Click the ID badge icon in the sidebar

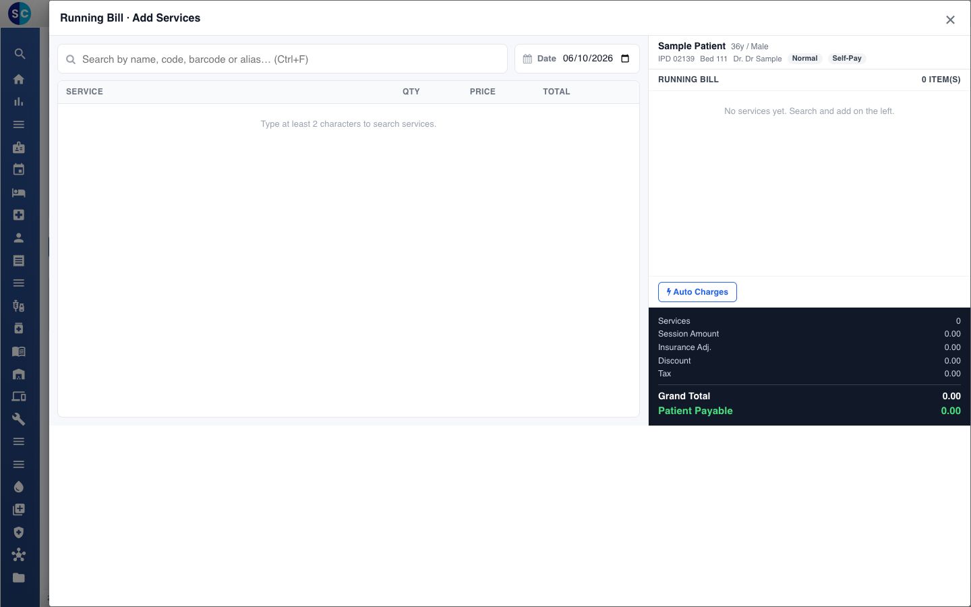pyautogui.click(x=19, y=147)
